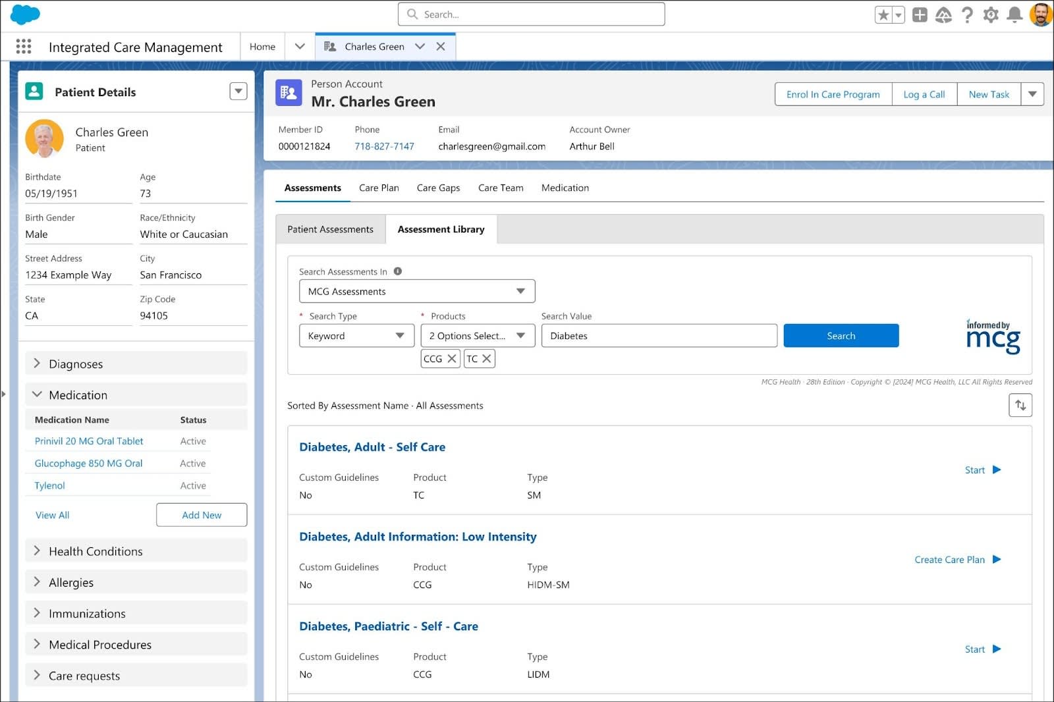
Task: Open Diabetes, Paediatric - Self - Care assessment
Action: coord(389,626)
